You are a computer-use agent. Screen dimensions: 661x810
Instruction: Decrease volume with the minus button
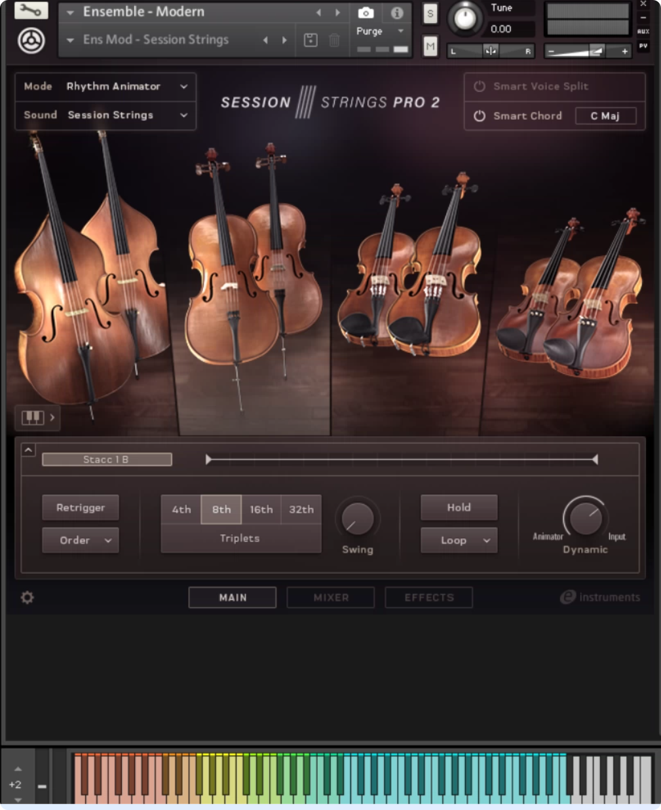point(551,51)
